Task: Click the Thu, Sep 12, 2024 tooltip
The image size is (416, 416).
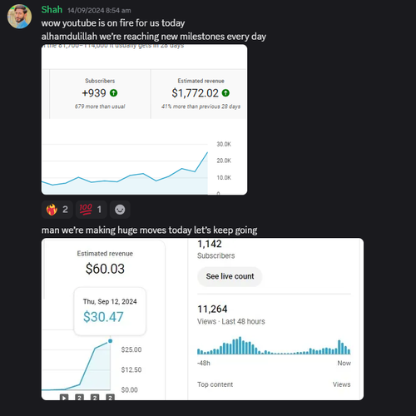Action: coord(110,311)
